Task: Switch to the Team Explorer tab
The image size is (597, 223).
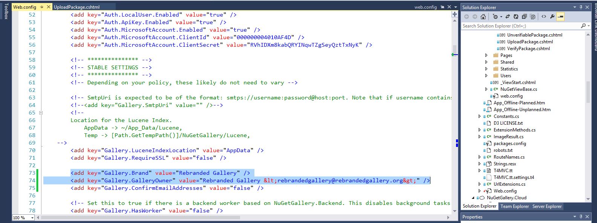Action: tap(514, 206)
